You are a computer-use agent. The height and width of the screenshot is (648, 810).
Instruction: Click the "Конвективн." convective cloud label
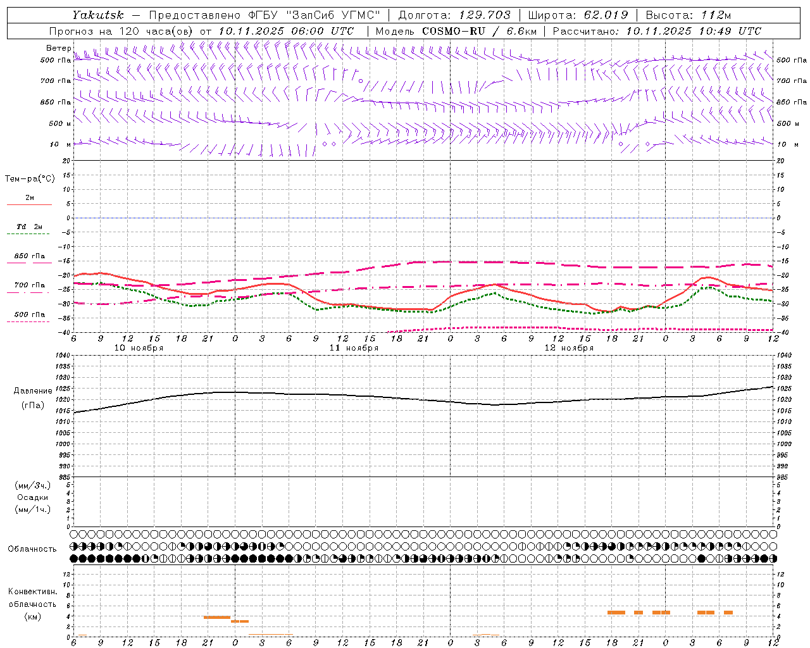pyautogui.click(x=33, y=592)
